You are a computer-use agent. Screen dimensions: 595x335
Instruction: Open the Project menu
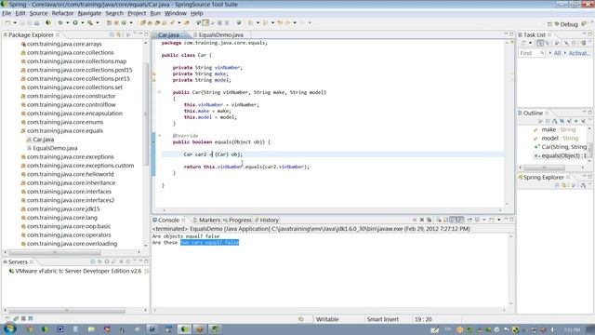[137, 13]
